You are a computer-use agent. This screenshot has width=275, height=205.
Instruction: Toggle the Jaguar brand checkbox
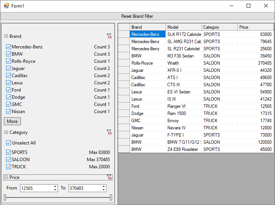pyautogui.click(x=8, y=68)
